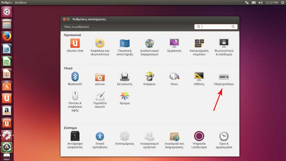Open the Ρυθμίσεις menu in top bar

coord(7,2)
